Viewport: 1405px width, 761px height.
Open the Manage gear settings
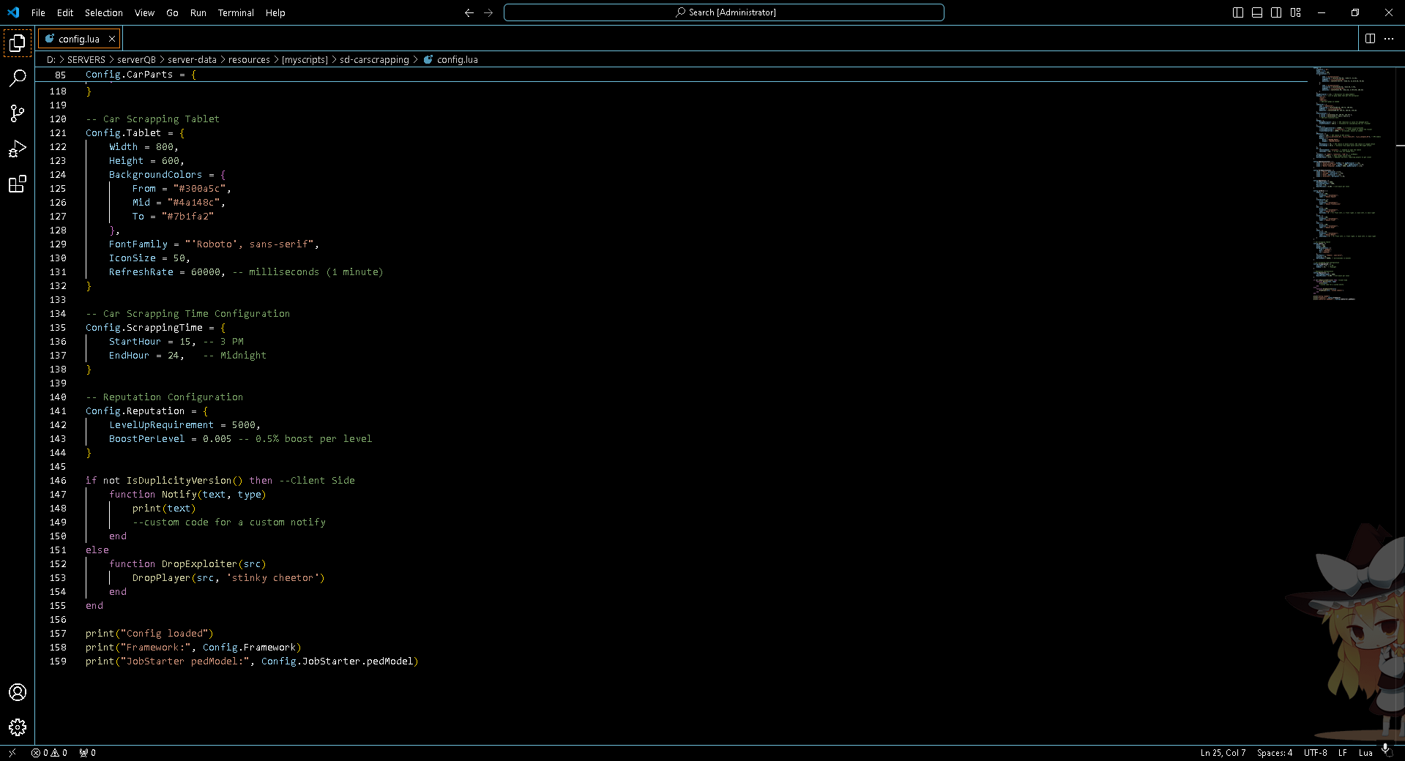[x=18, y=727]
